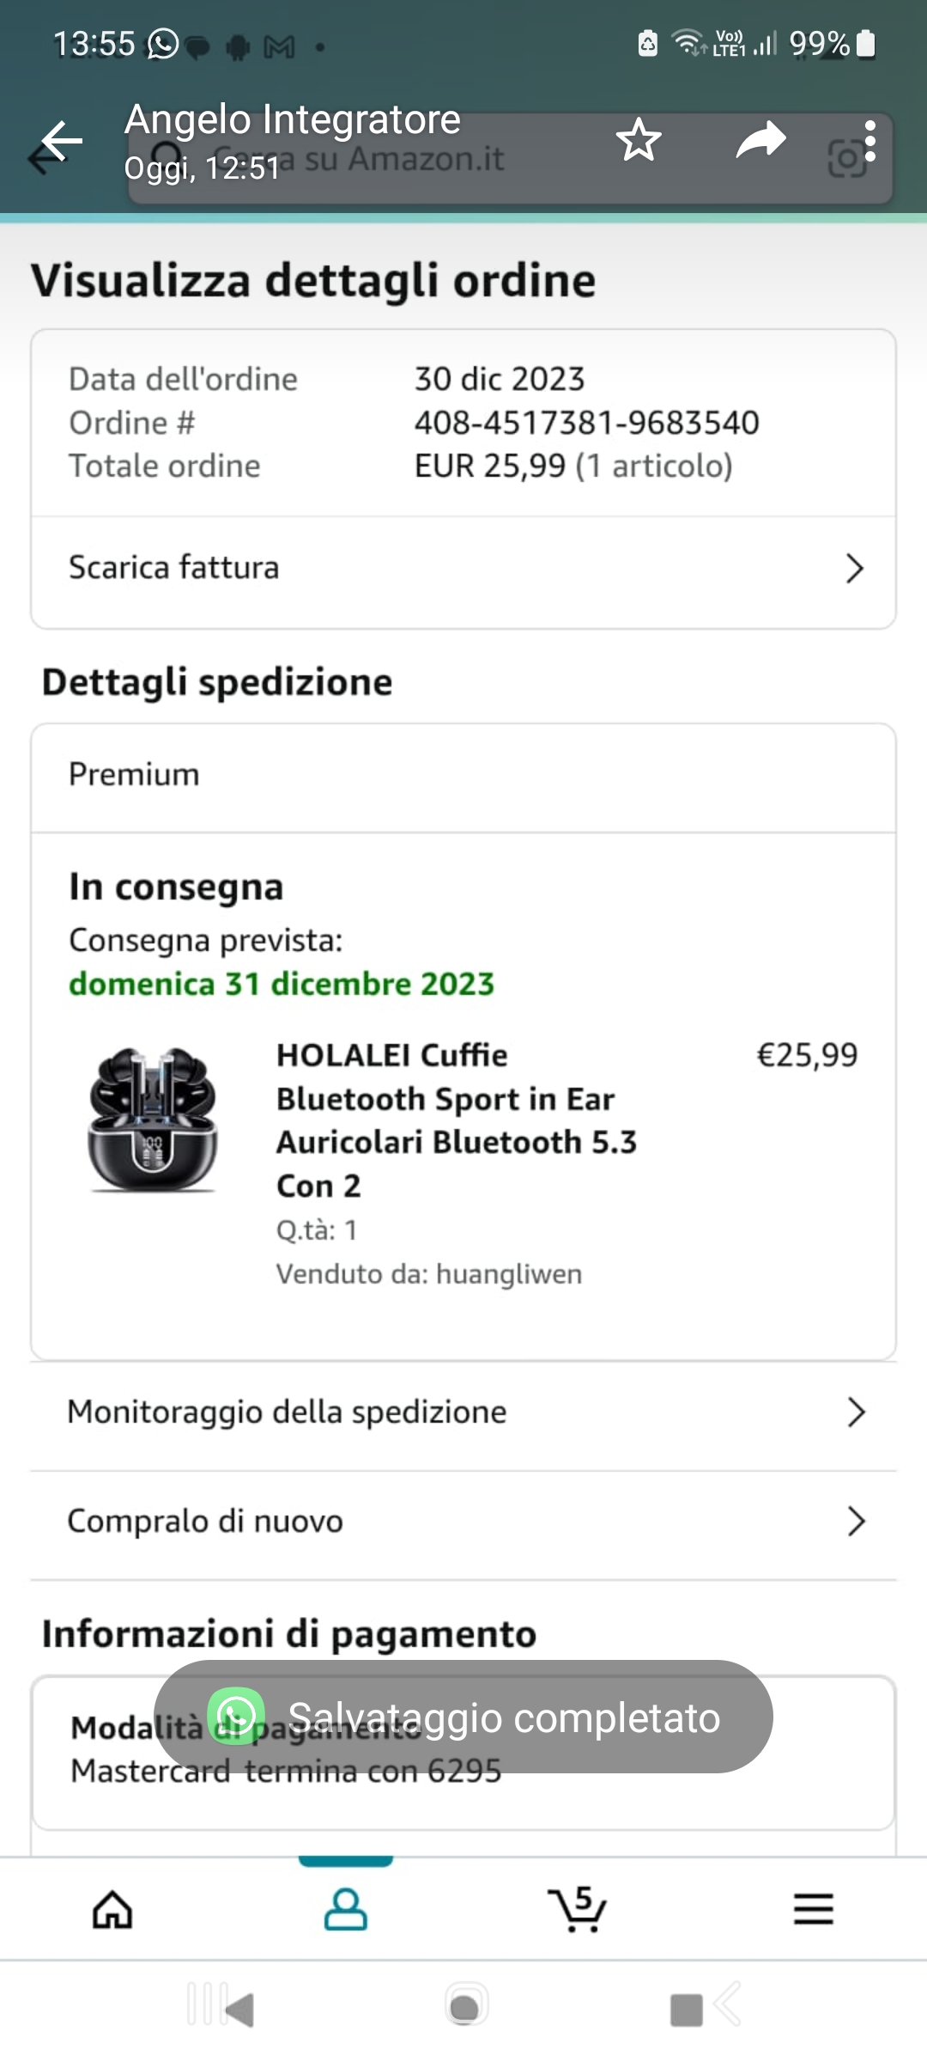Star this image as favorite
The image size is (927, 2062).
[x=639, y=141]
